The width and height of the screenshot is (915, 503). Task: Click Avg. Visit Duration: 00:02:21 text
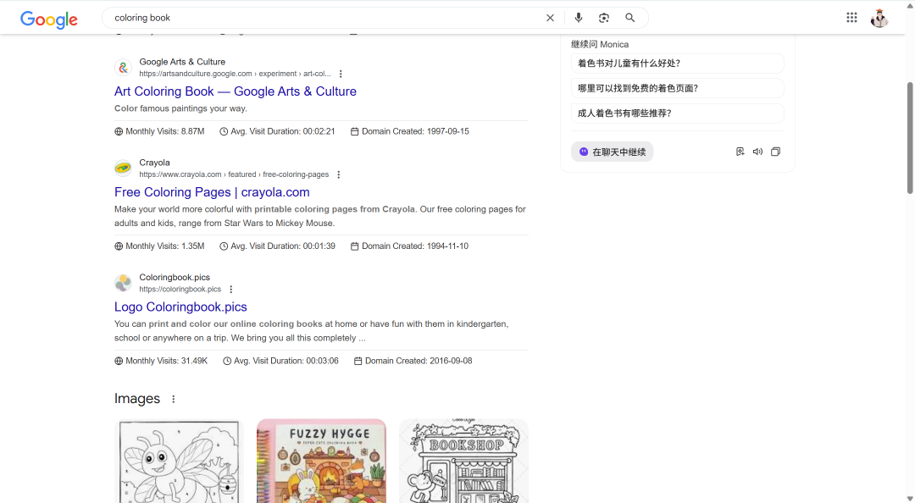pyautogui.click(x=282, y=132)
